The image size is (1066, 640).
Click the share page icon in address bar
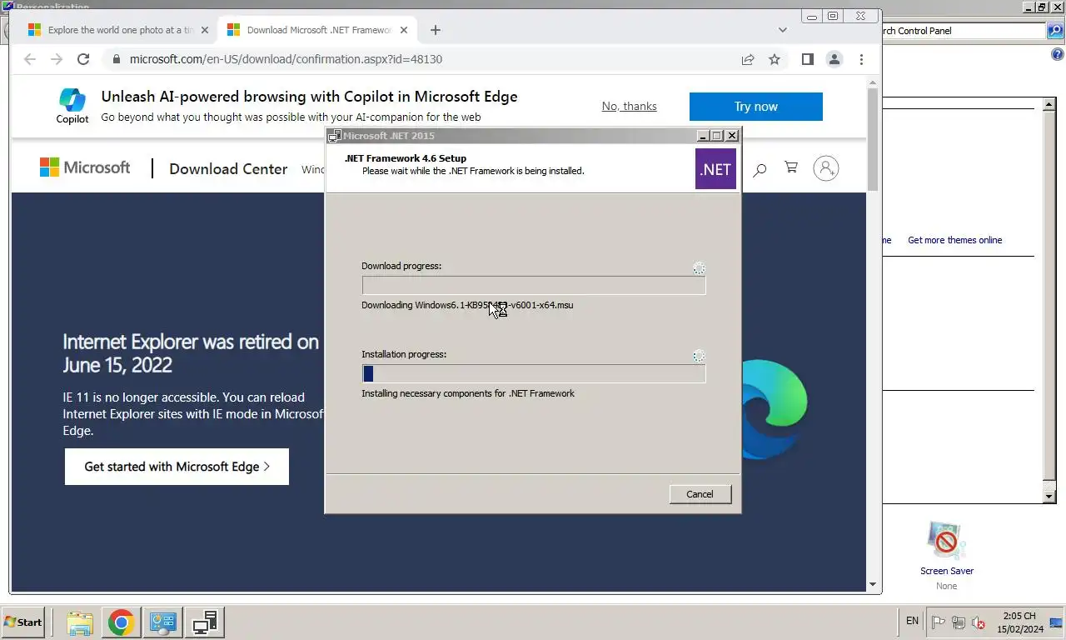coord(748,59)
